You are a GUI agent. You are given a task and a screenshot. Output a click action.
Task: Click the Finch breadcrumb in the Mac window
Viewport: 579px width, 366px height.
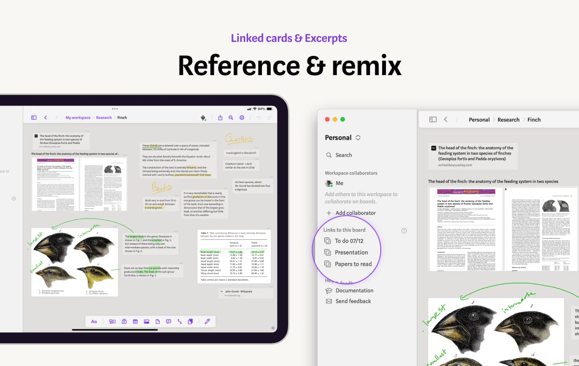(x=534, y=120)
